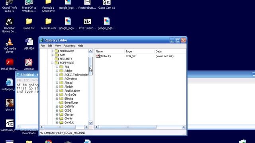This screenshot has height=143, width=255.
Task: Open Free PDF to Word desktop icon
Action: click(29, 6)
